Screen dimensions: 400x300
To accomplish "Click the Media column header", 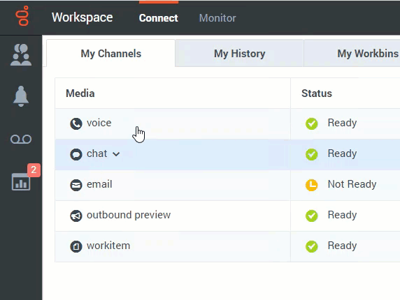I will point(80,93).
